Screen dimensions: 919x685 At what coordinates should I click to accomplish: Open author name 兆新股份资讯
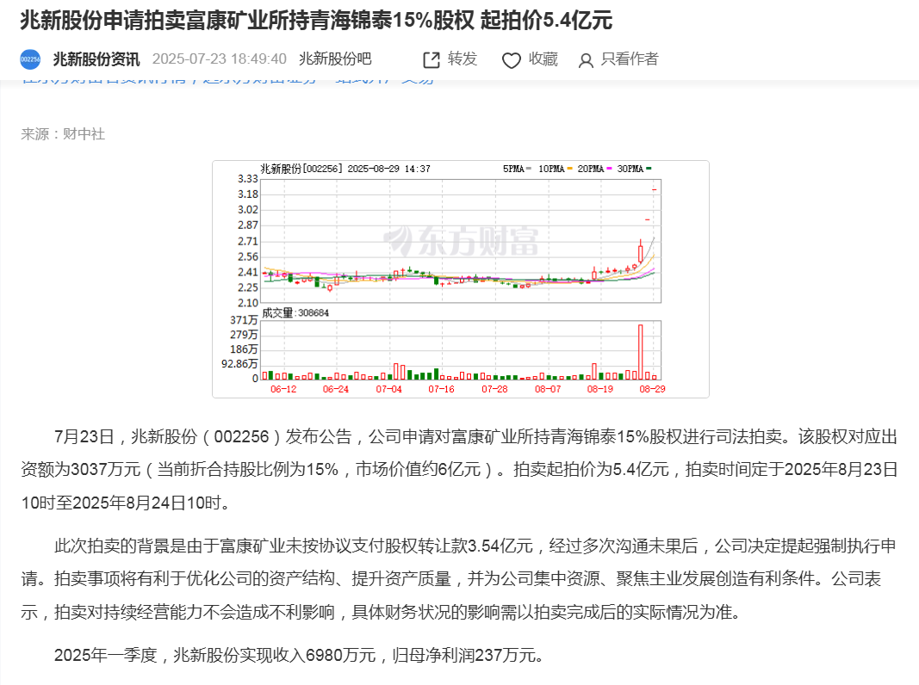coord(96,59)
